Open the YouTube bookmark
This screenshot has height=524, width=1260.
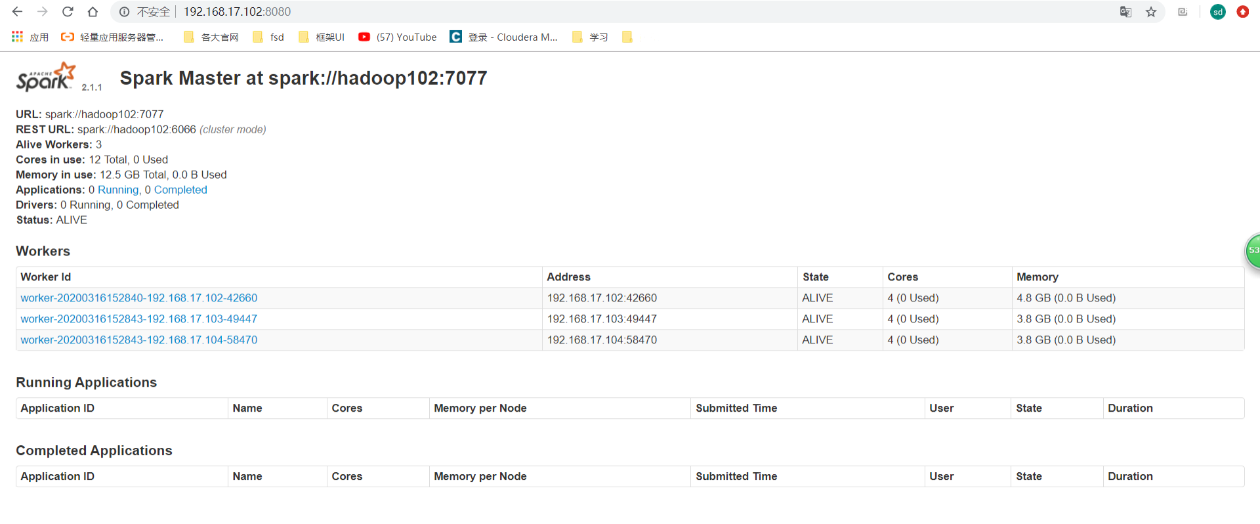398,37
